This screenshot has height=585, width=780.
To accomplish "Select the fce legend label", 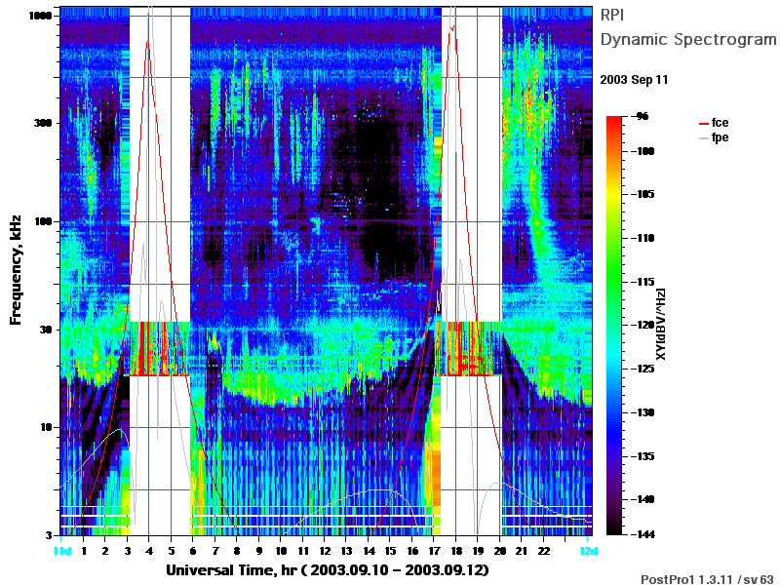I will click(x=720, y=123).
